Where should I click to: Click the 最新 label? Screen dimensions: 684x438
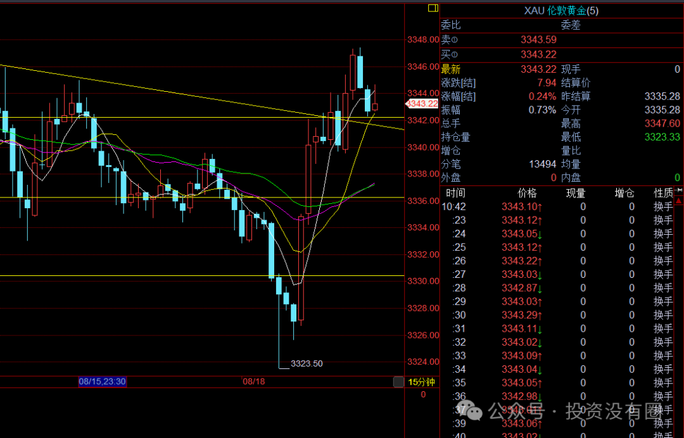tap(451, 69)
